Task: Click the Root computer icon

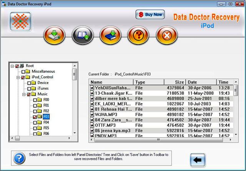Action: tap(22, 66)
